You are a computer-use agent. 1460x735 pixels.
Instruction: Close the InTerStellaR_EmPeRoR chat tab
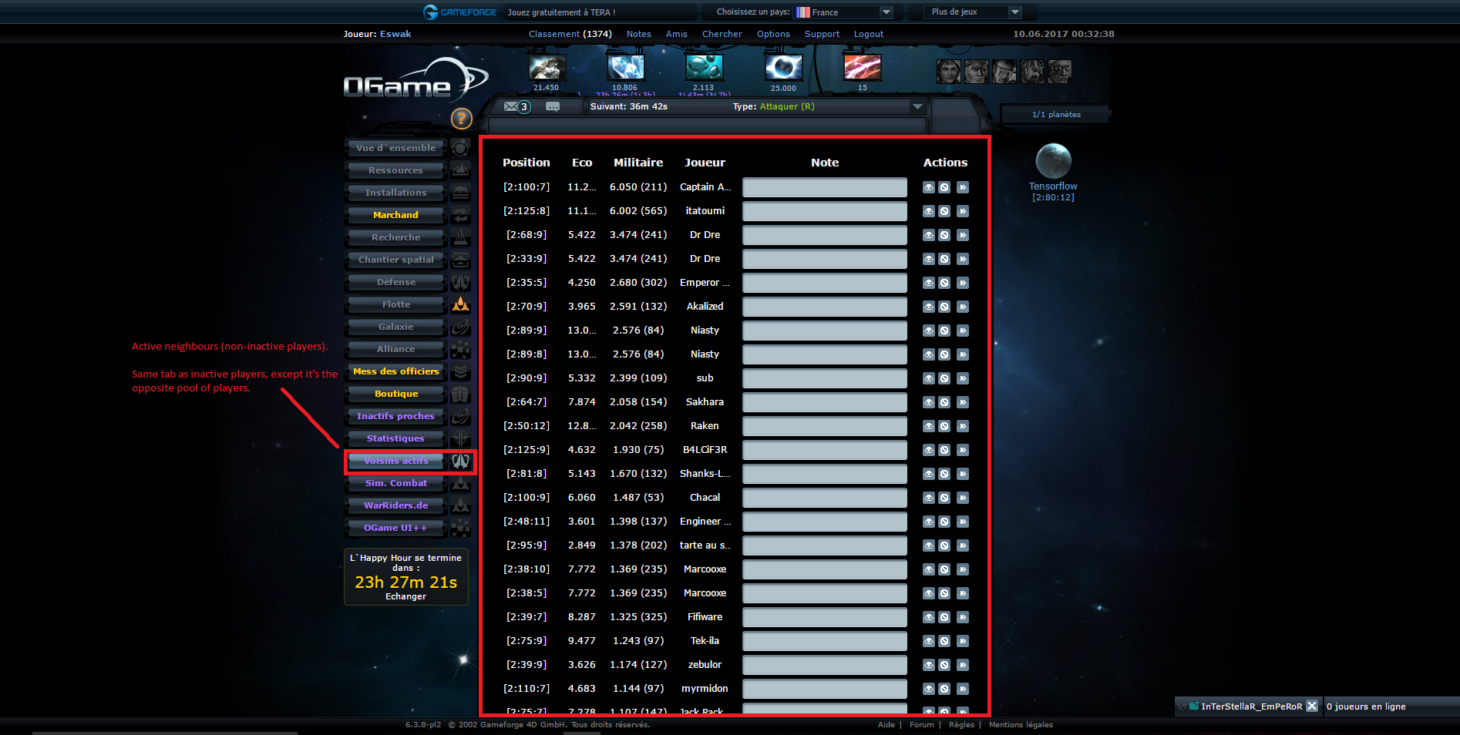pos(1312,706)
